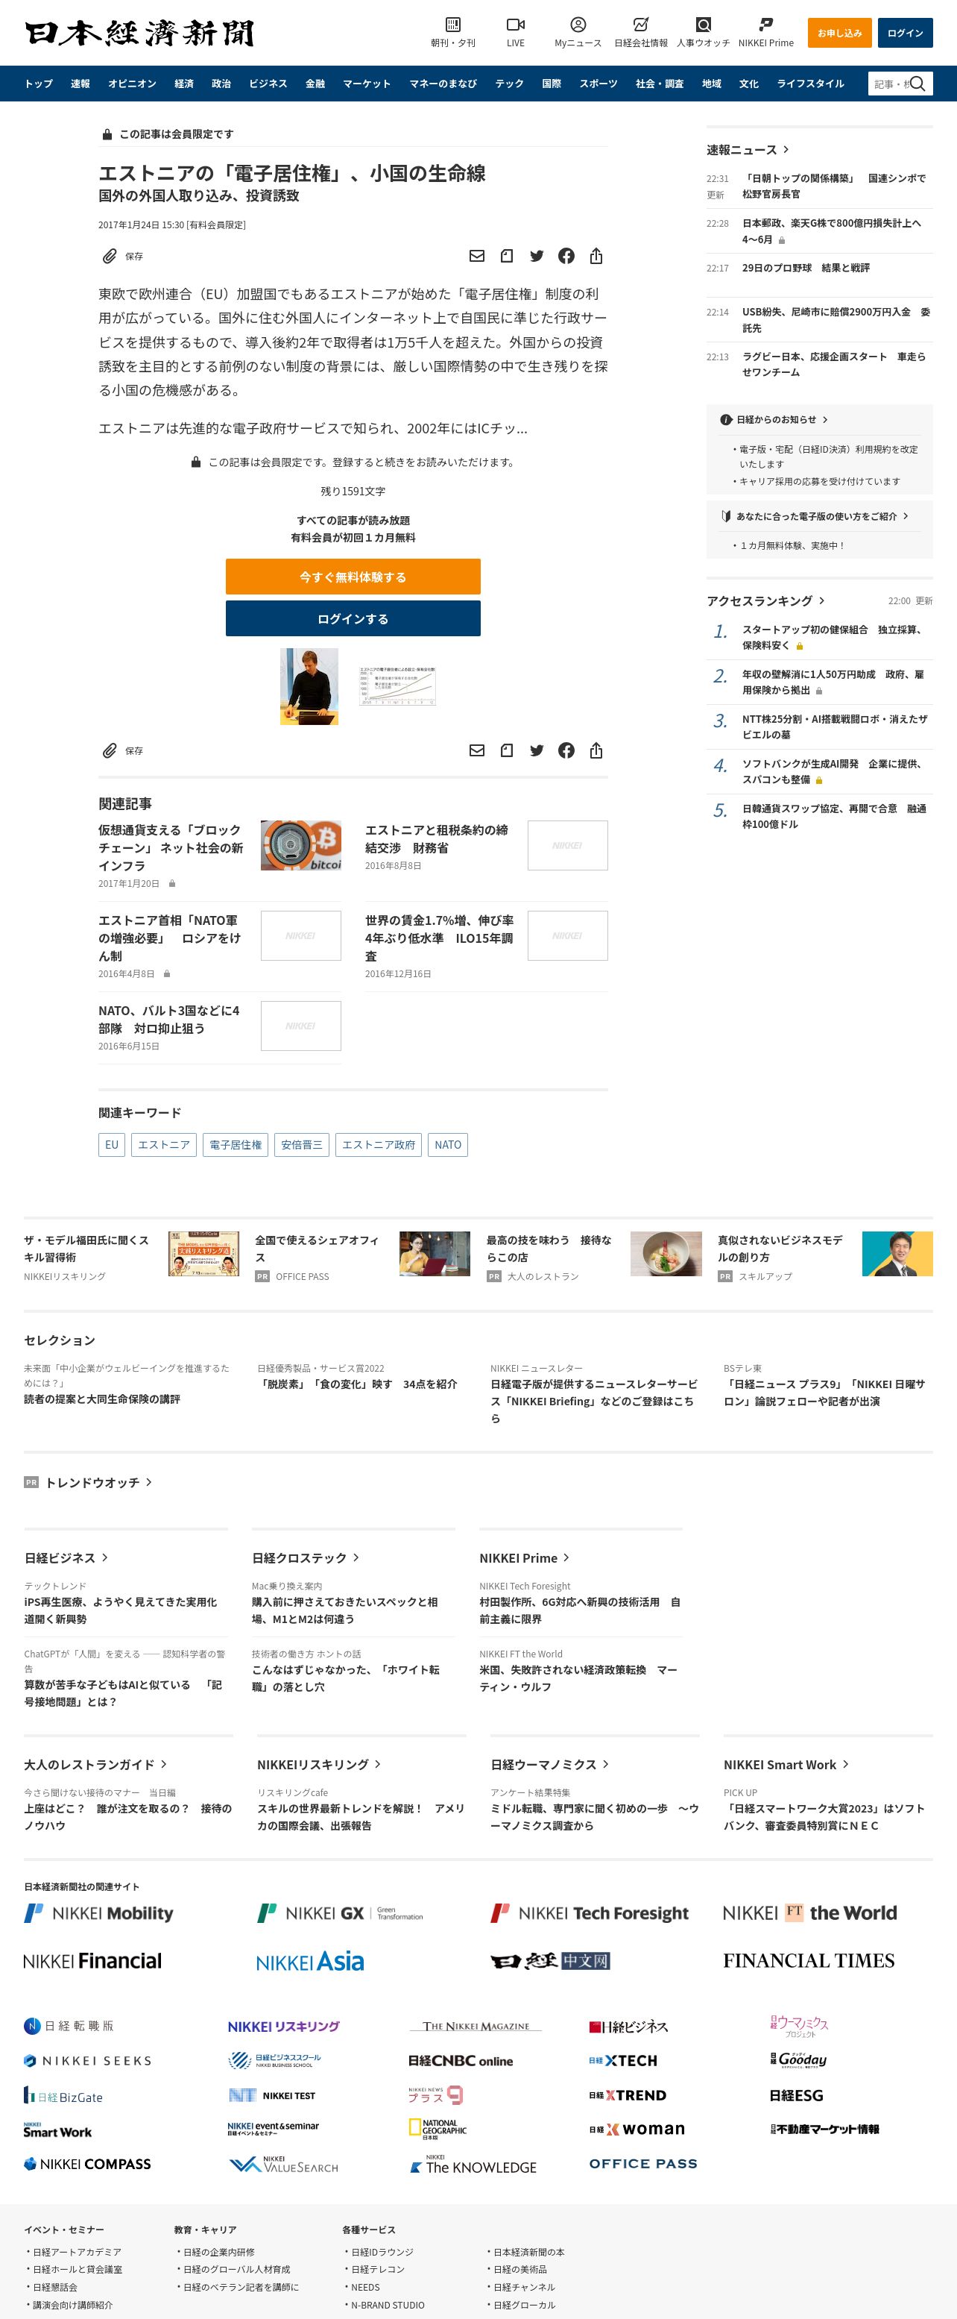Image resolution: width=957 pixels, height=2319 pixels.
Task: Share on Twitter using top bird icon
Action: [x=537, y=257]
